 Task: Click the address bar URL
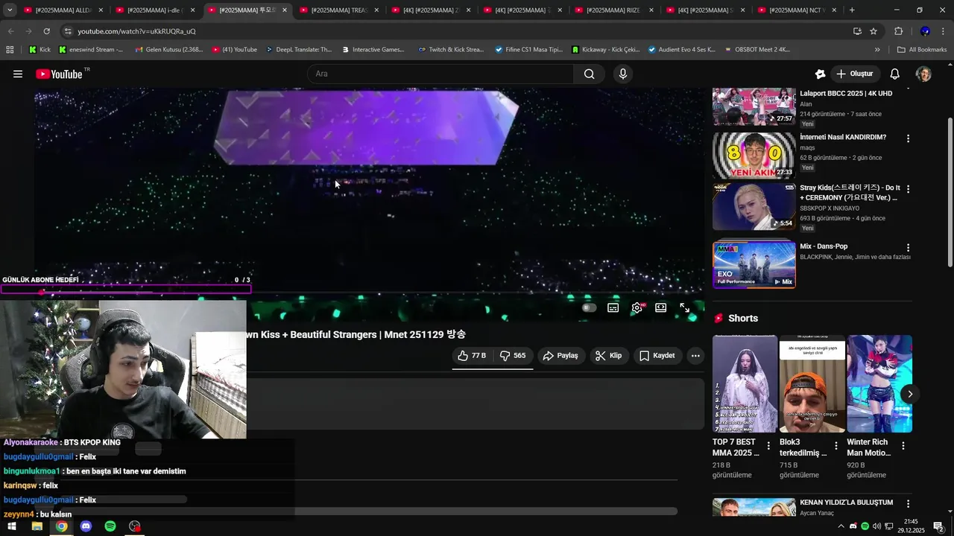(x=136, y=31)
